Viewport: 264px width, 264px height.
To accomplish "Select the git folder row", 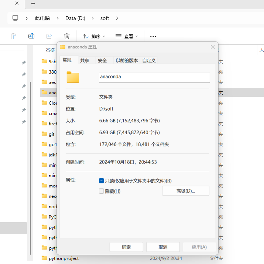I will (49, 134).
